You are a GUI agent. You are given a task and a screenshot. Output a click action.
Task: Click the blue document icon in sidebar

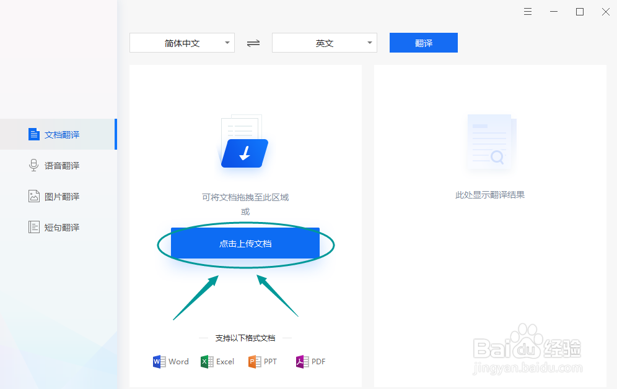(34, 134)
